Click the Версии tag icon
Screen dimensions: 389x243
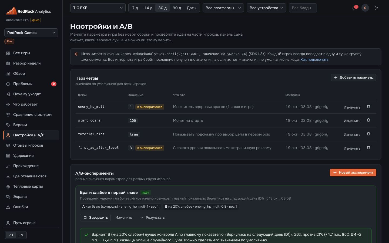8,125
